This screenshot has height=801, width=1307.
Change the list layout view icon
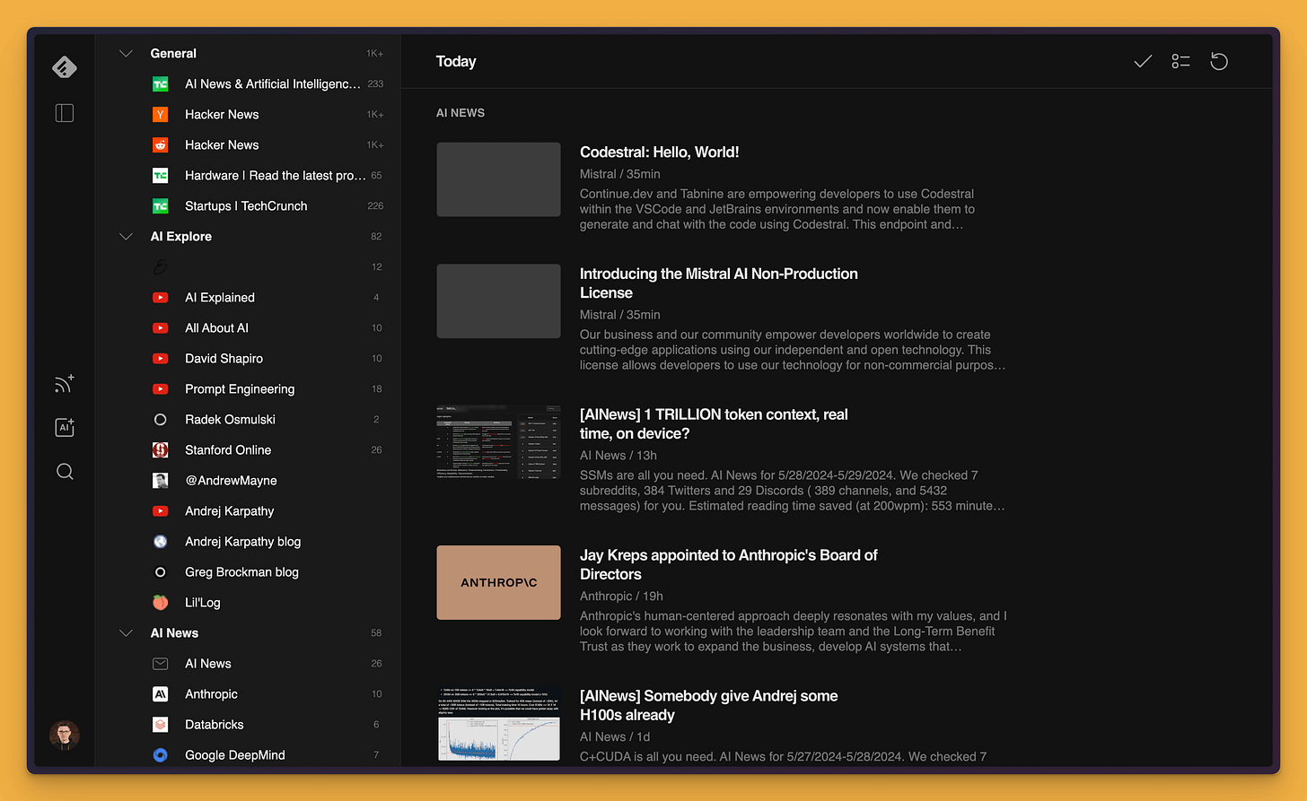click(x=1180, y=62)
